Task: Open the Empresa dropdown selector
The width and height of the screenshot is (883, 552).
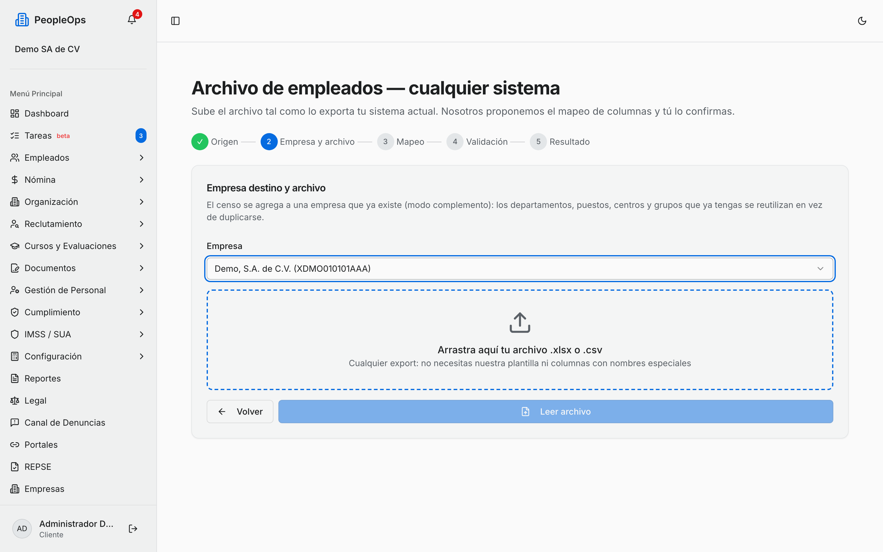Action: tap(520, 269)
